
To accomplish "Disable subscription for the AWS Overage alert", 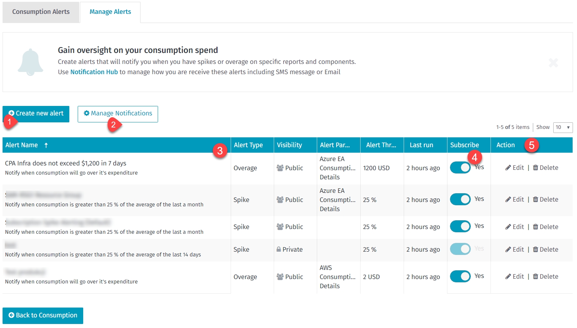I will (460, 276).
